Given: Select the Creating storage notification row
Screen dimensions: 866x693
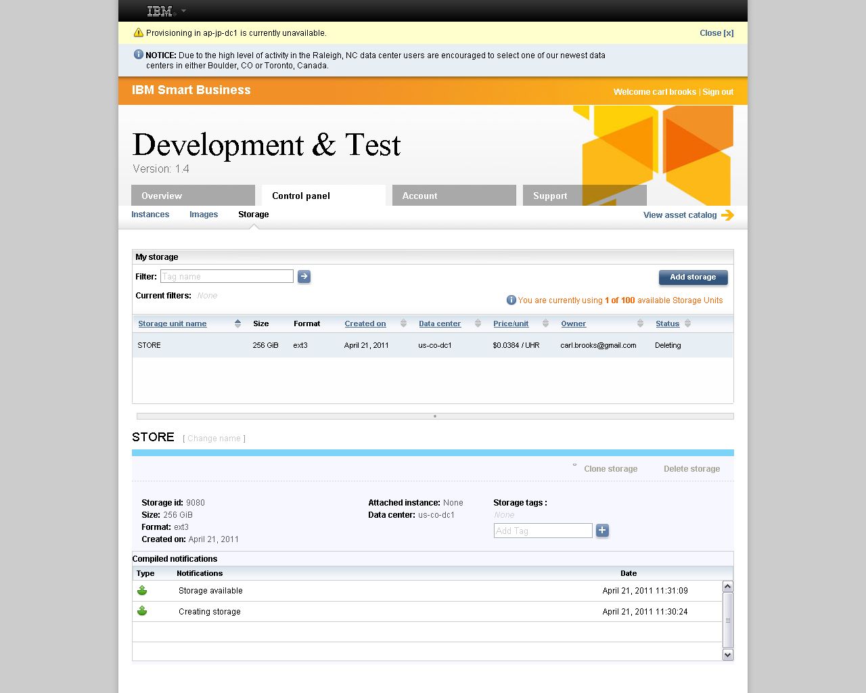Looking at the screenshot, I should point(428,611).
